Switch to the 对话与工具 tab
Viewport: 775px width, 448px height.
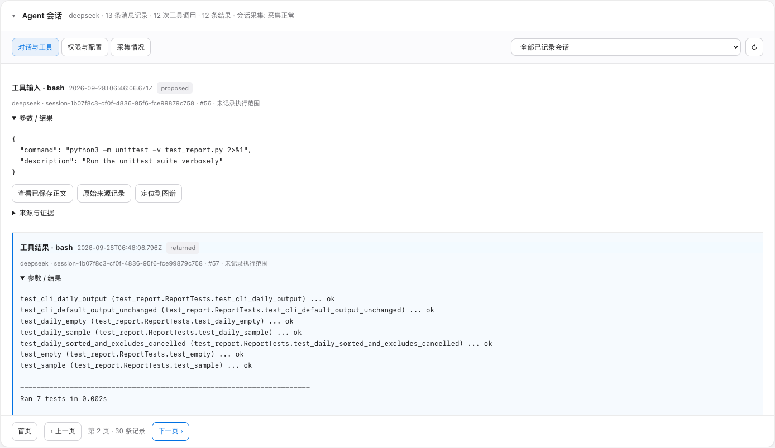coord(35,47)
